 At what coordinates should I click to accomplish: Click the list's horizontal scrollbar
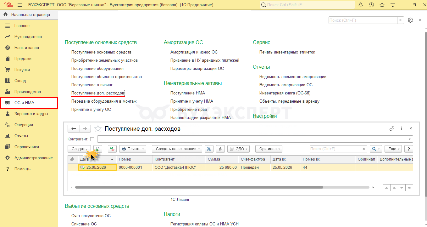199,187
